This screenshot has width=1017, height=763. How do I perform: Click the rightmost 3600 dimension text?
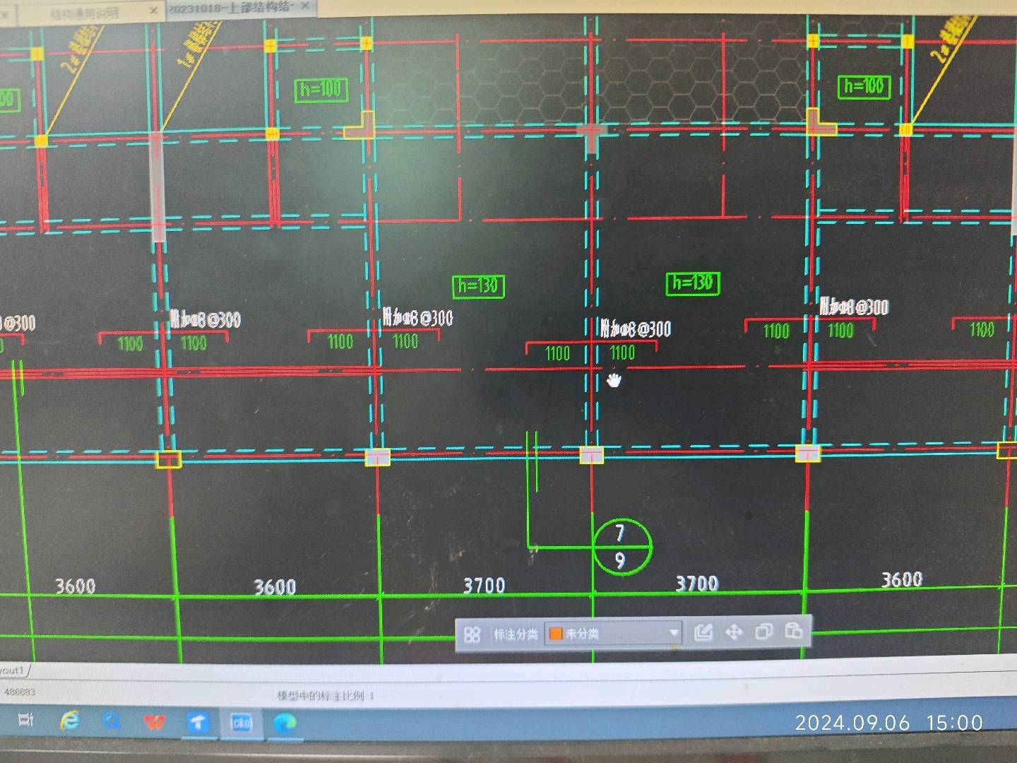click(902, 579)
